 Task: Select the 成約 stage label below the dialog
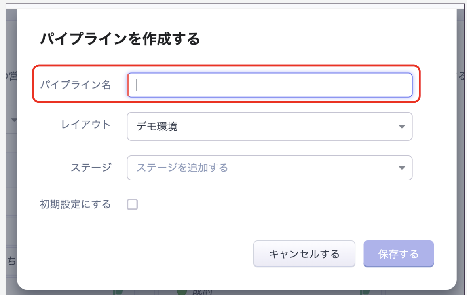coord(202,293)
